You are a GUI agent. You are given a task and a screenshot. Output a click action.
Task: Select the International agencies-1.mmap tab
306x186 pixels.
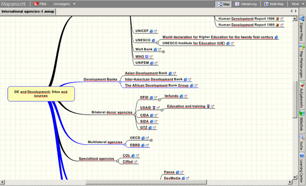coord(28,12)
